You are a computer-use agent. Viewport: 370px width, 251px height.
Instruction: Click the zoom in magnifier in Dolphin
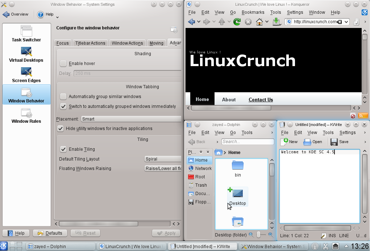click(x=270, y=235)
